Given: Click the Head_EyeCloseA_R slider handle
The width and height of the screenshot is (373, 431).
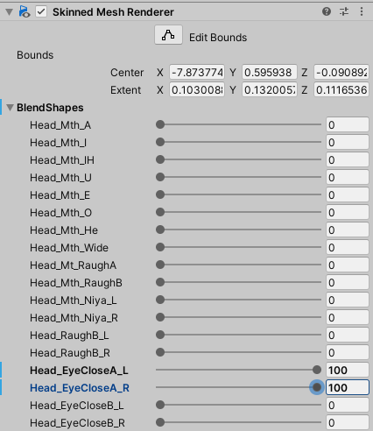Looking at the screenshot, I should [x=317, y=387].
